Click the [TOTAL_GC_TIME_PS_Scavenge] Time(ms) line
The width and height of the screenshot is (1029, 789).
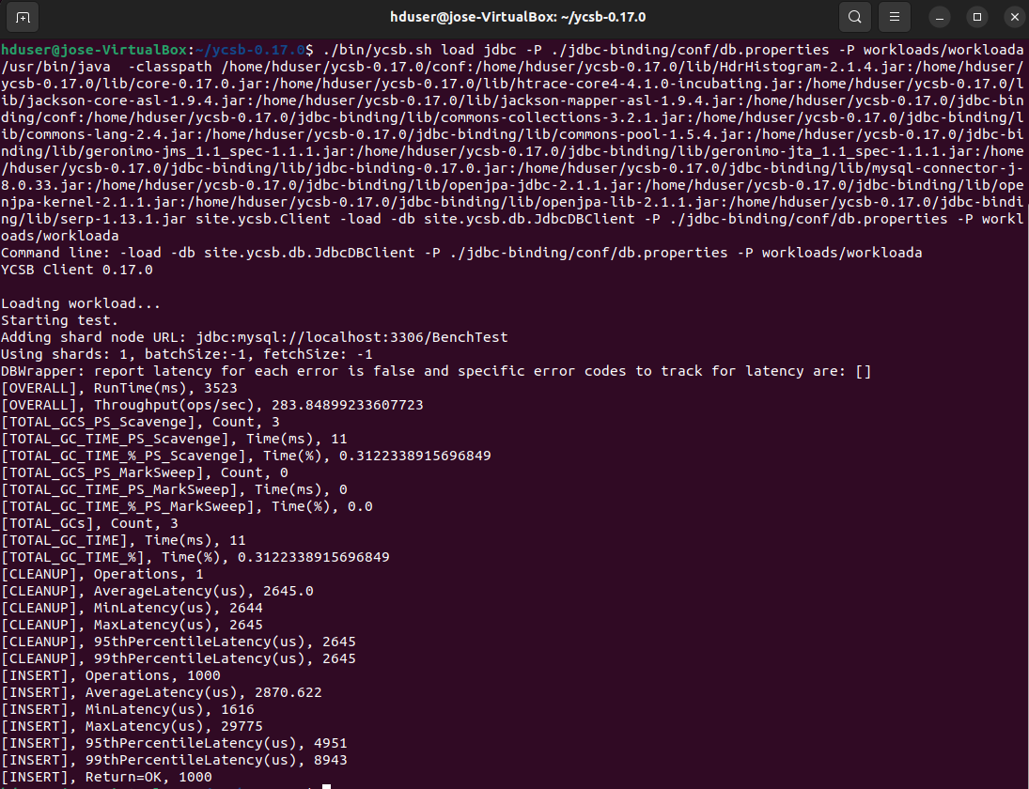tap(174, 439)
